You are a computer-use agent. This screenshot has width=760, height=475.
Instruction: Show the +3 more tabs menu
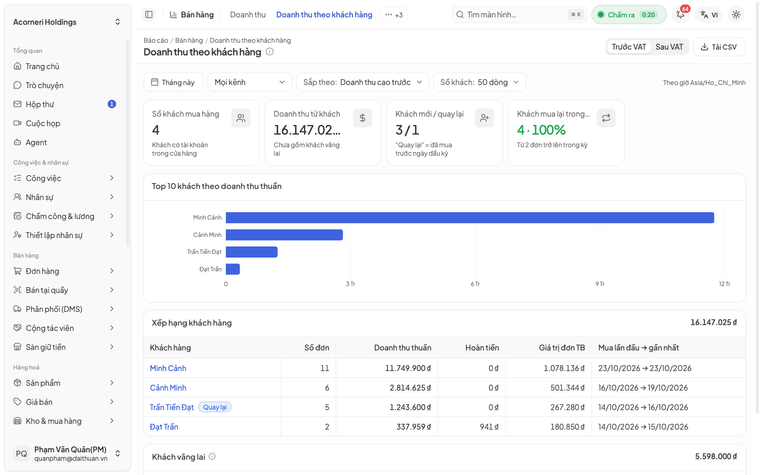[x=394, y=15]
